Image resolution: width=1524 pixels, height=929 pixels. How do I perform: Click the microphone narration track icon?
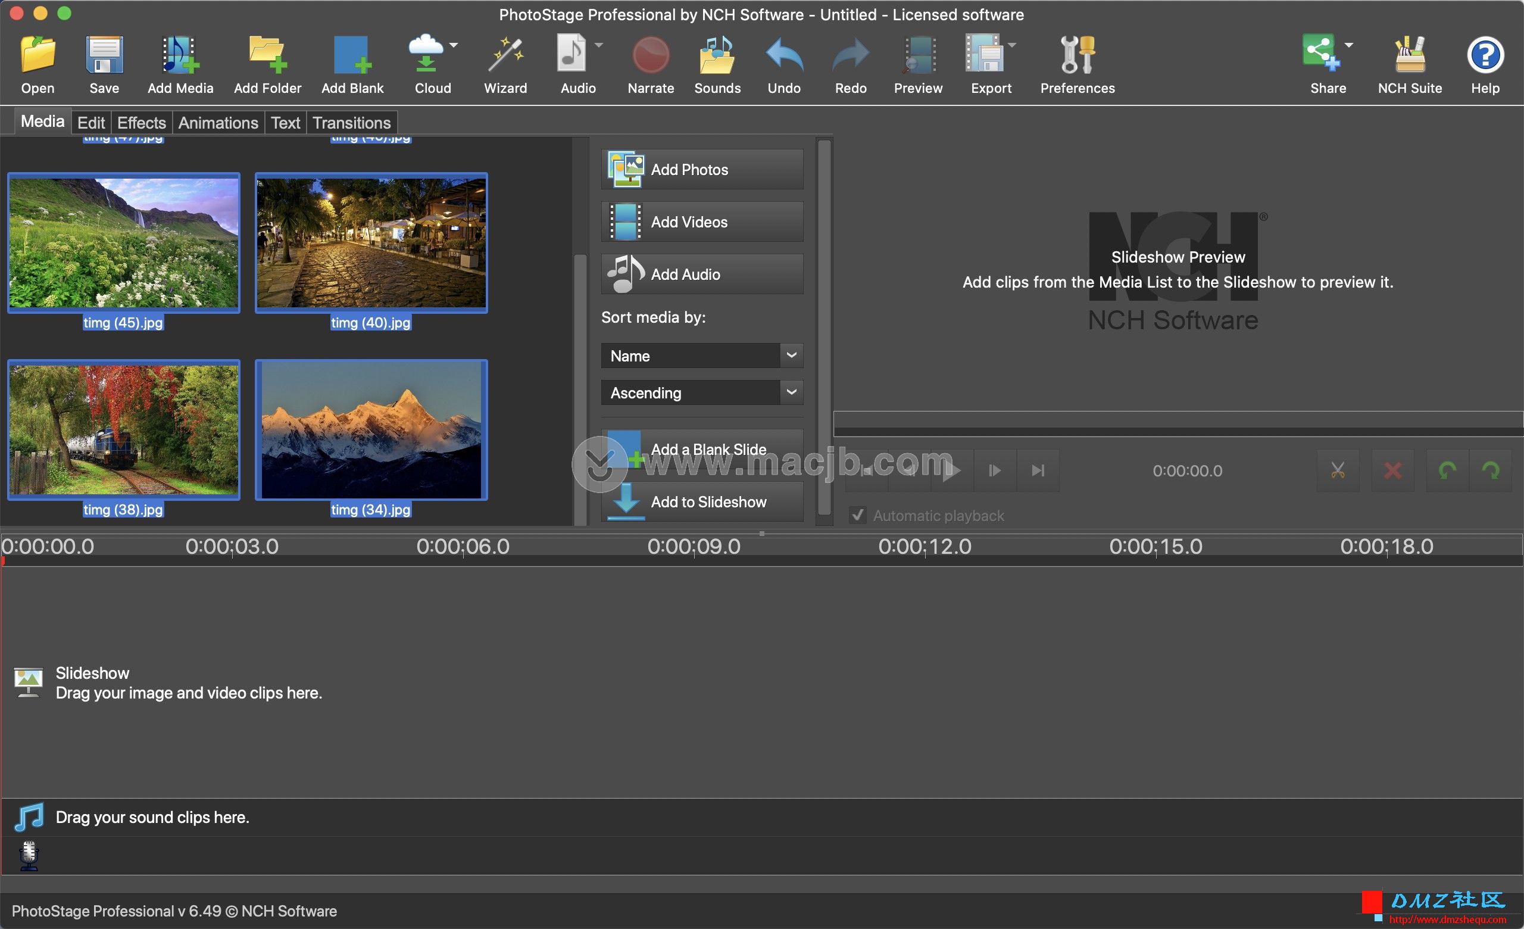tap(29, 855)
